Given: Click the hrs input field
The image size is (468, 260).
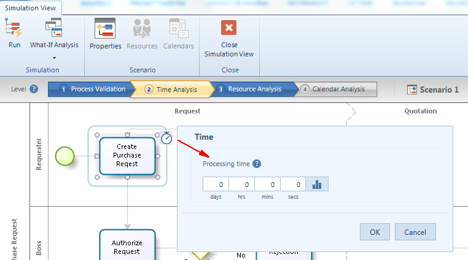Looking at the screenshot, I should (x=242, y=184).
